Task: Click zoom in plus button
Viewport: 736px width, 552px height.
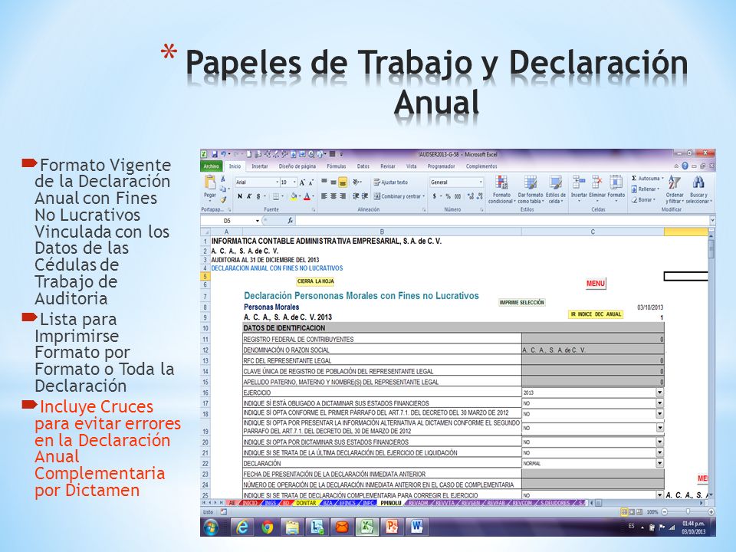Action: pos(711,511)
